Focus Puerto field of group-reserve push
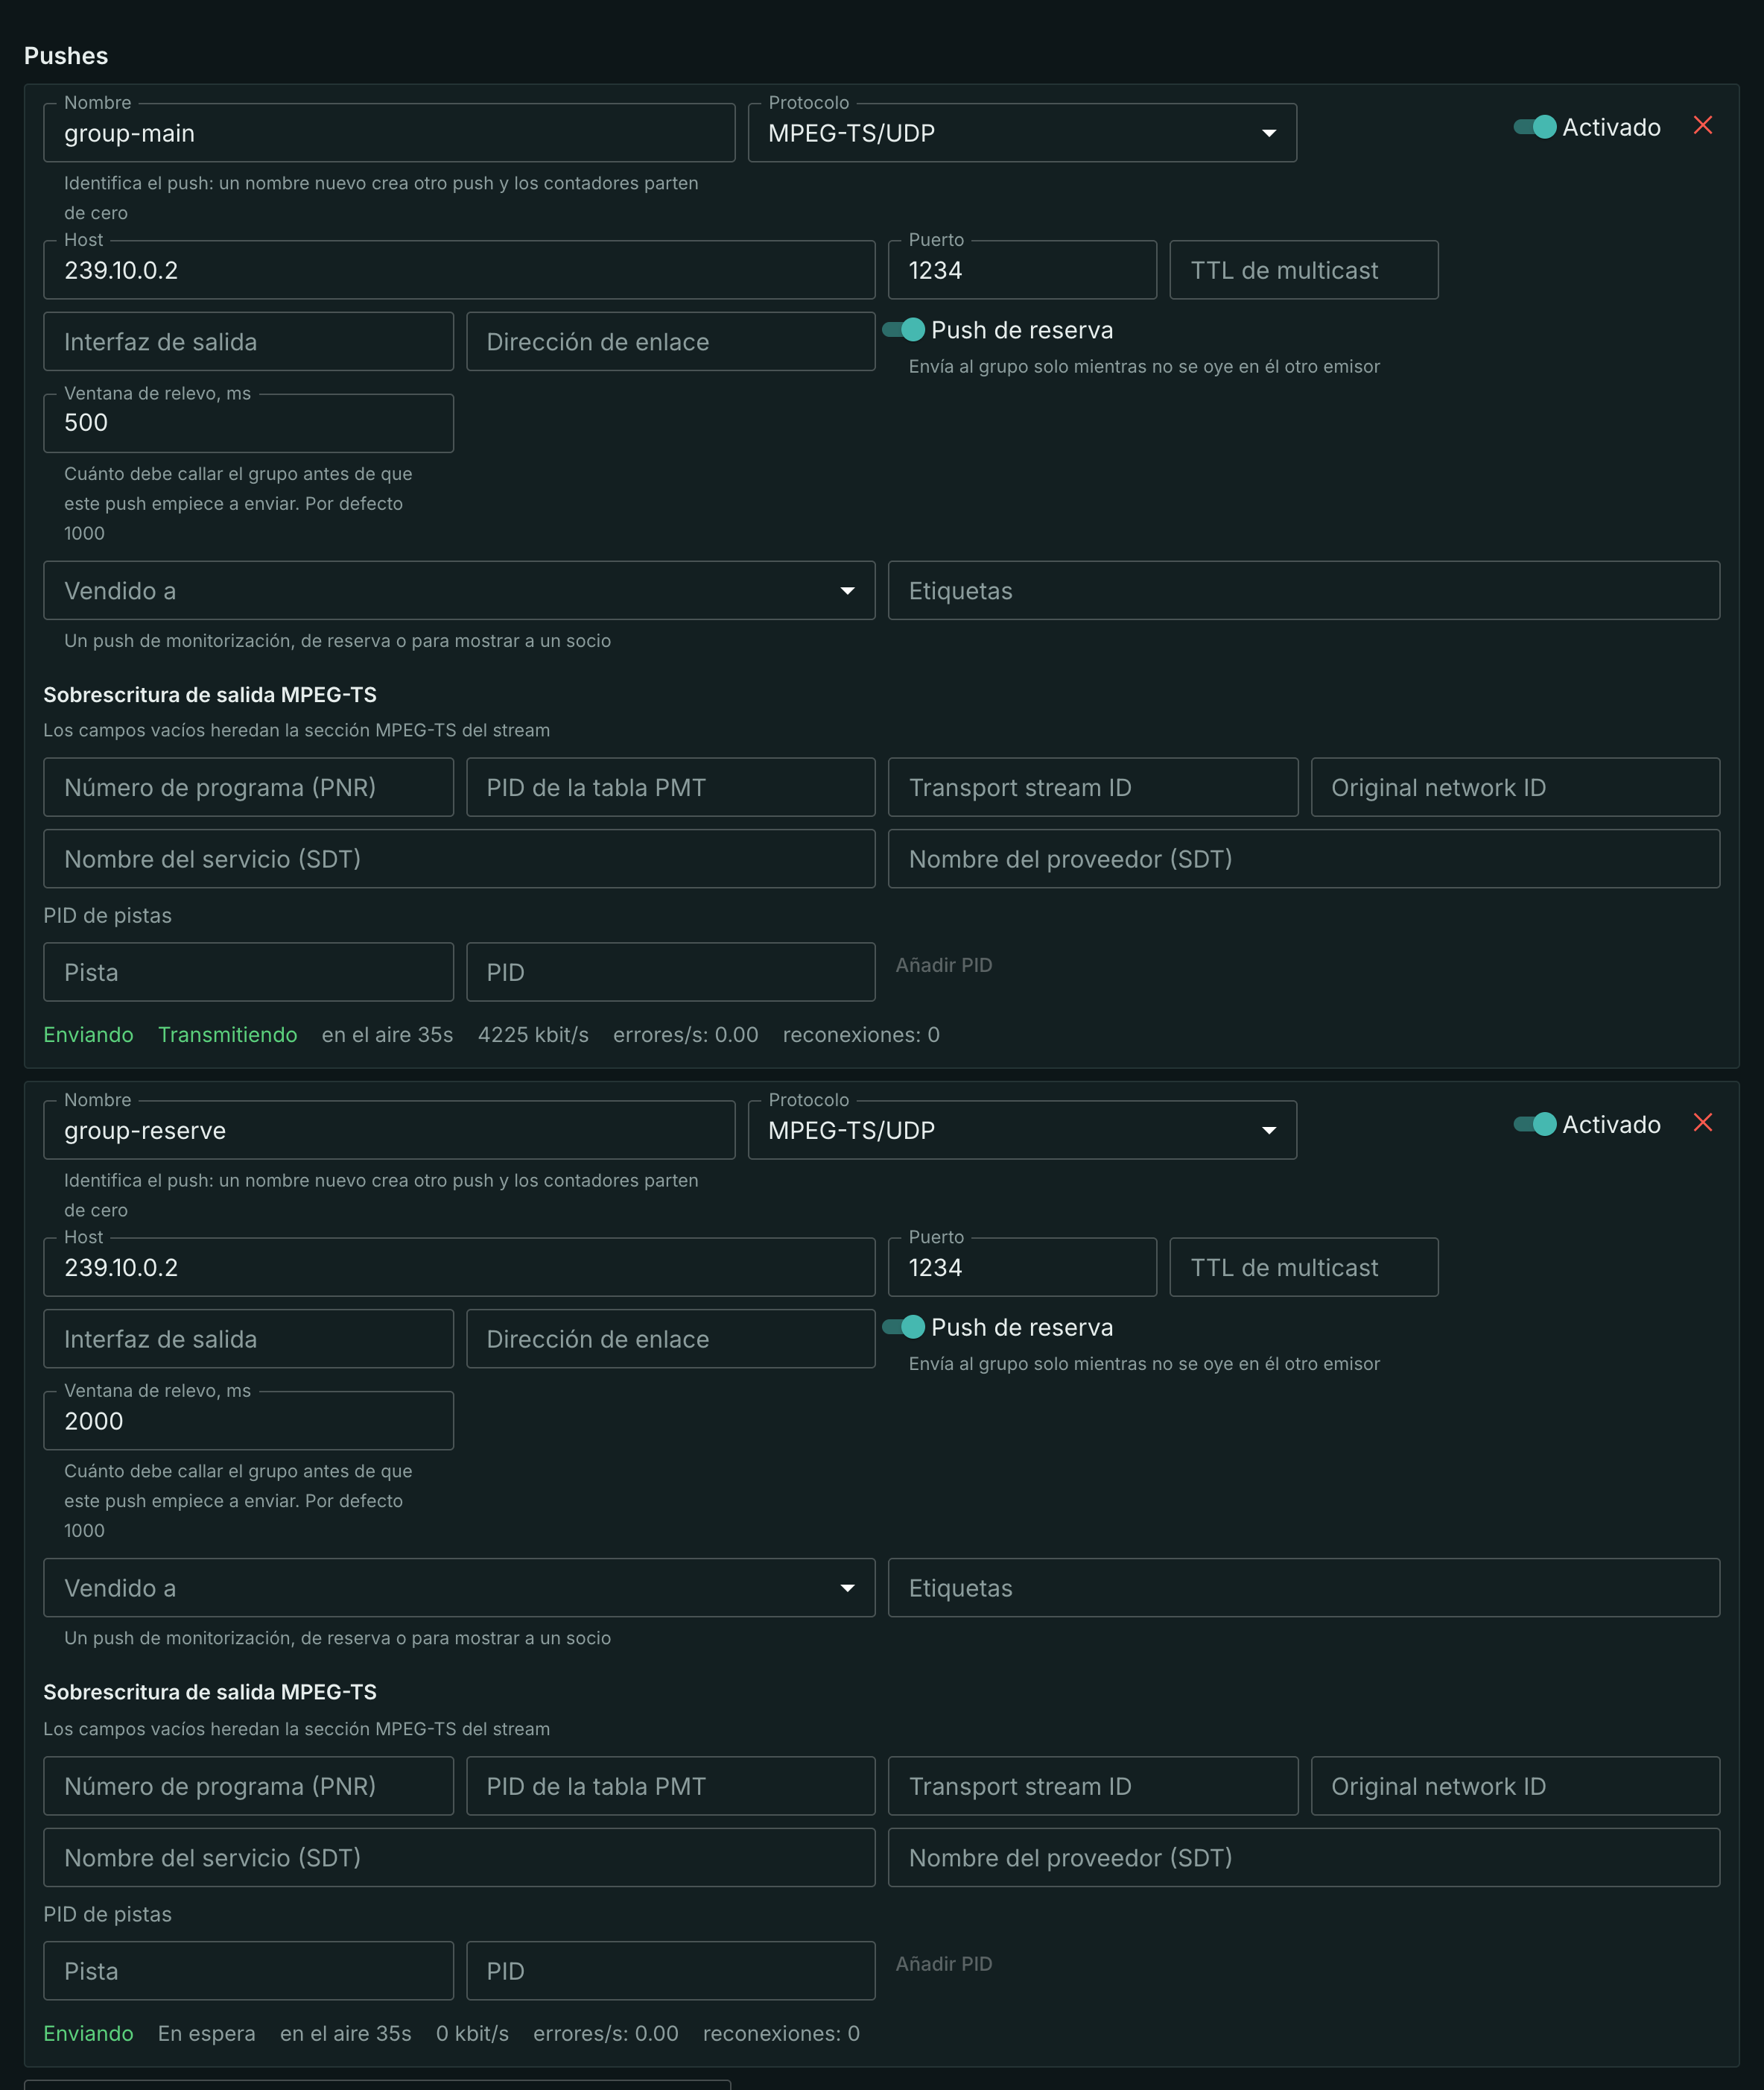Screen dimensions: 1764x2090 (1022, 1268)
